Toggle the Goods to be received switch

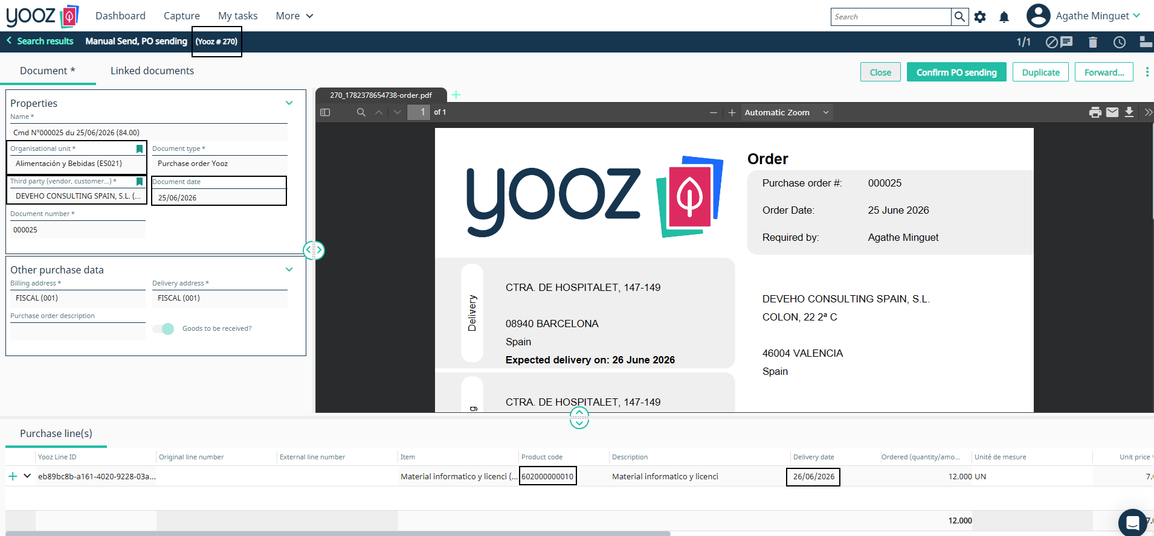coord(163,328)
